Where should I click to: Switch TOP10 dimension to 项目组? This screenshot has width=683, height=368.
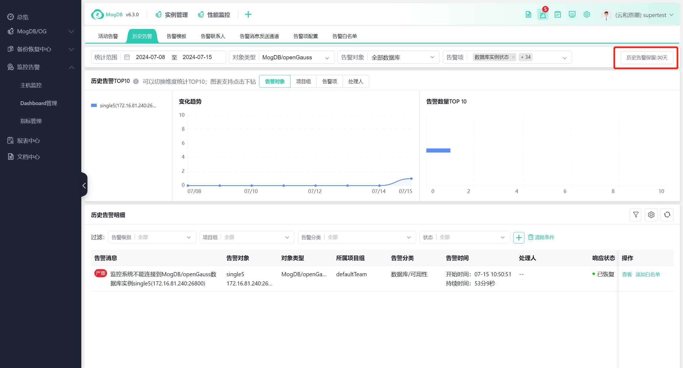tap(303, 82)
